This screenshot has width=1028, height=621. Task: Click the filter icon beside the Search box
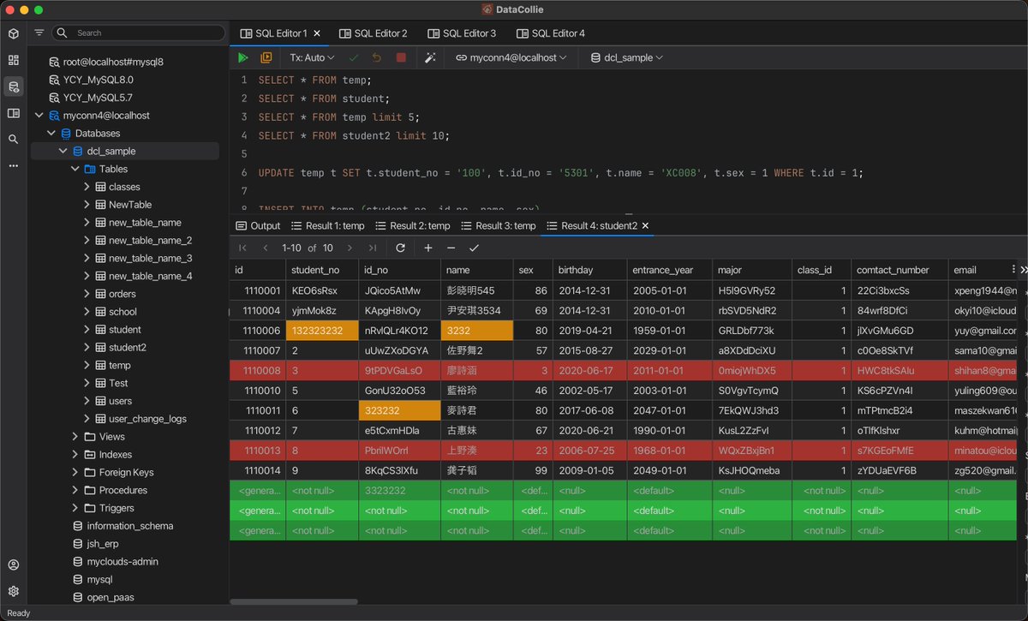coord(39,33)
